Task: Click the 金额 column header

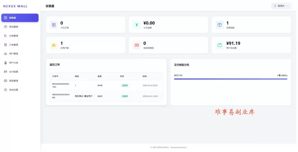Action: [100, 76]
